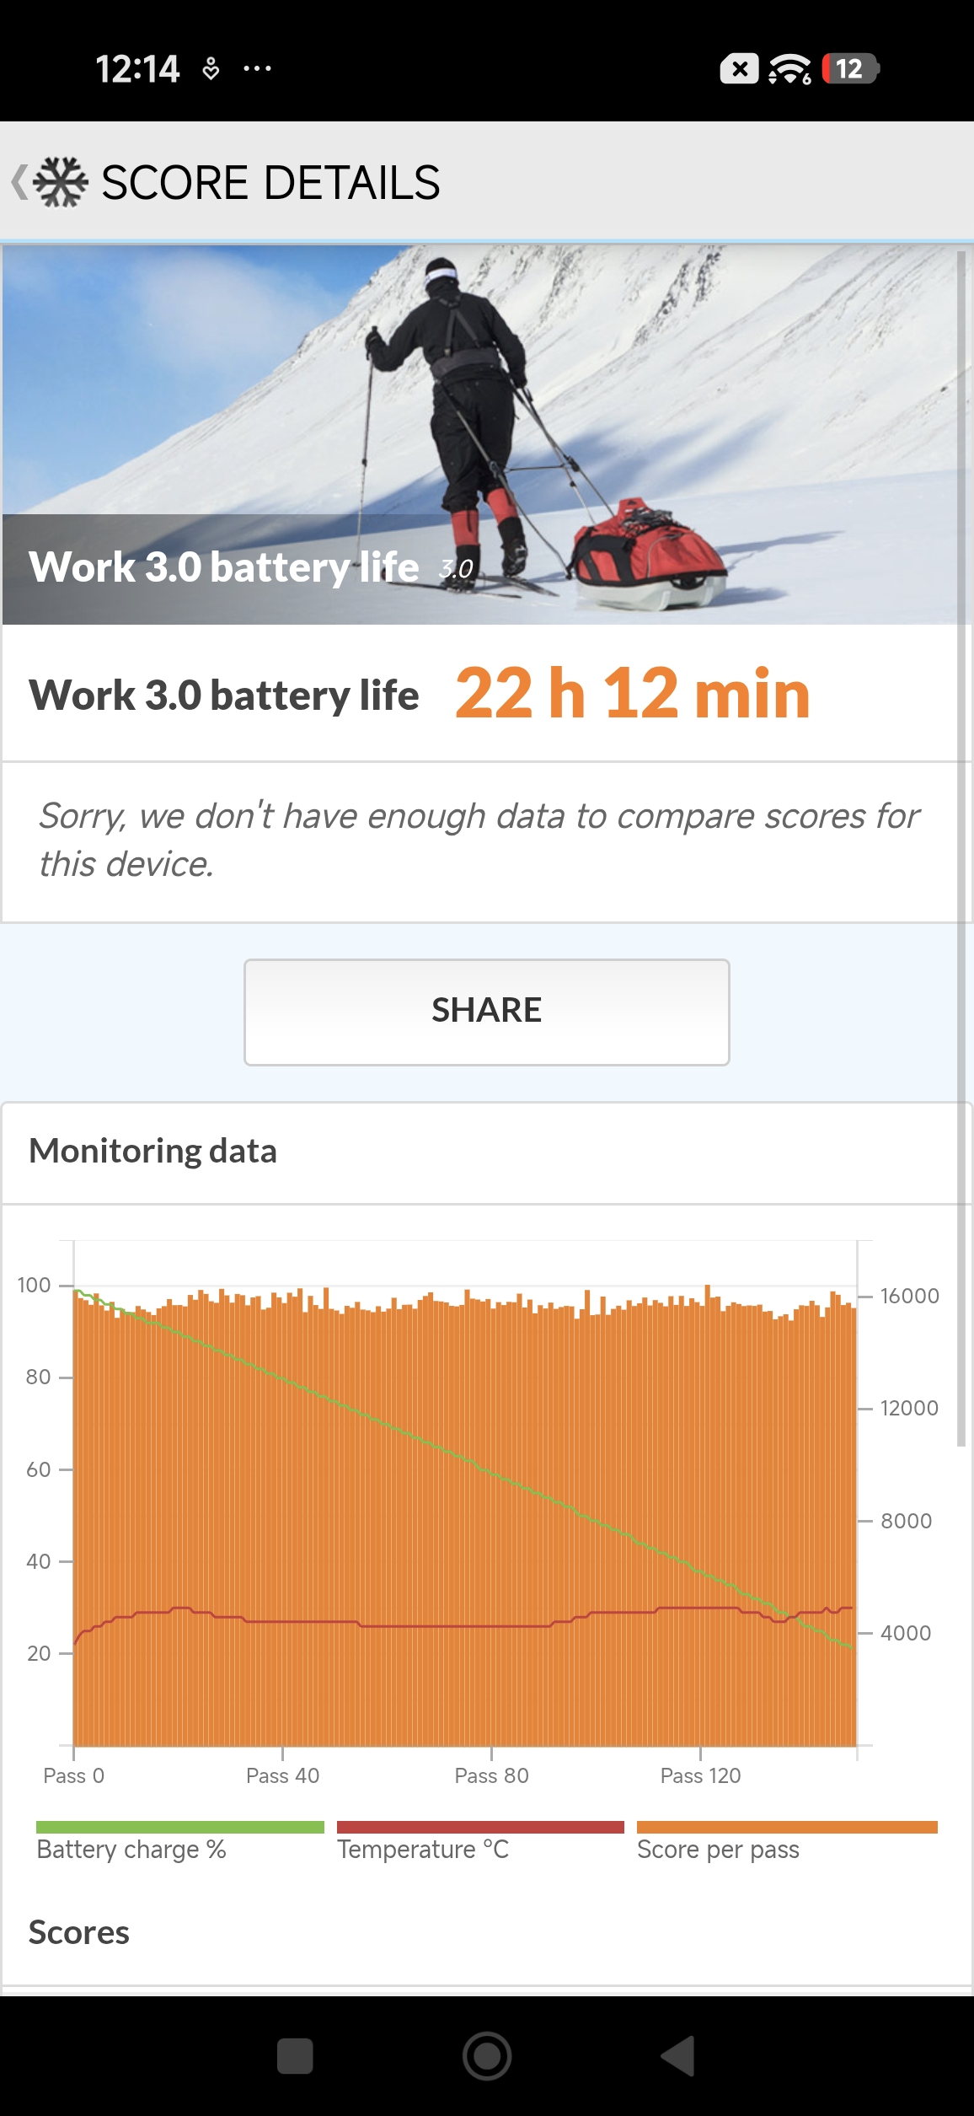This screenshot has width=974, height=2116.
Task: Tap the SCORE DETAILS header title
Action: pyautogui.click(x=270, y=182)
